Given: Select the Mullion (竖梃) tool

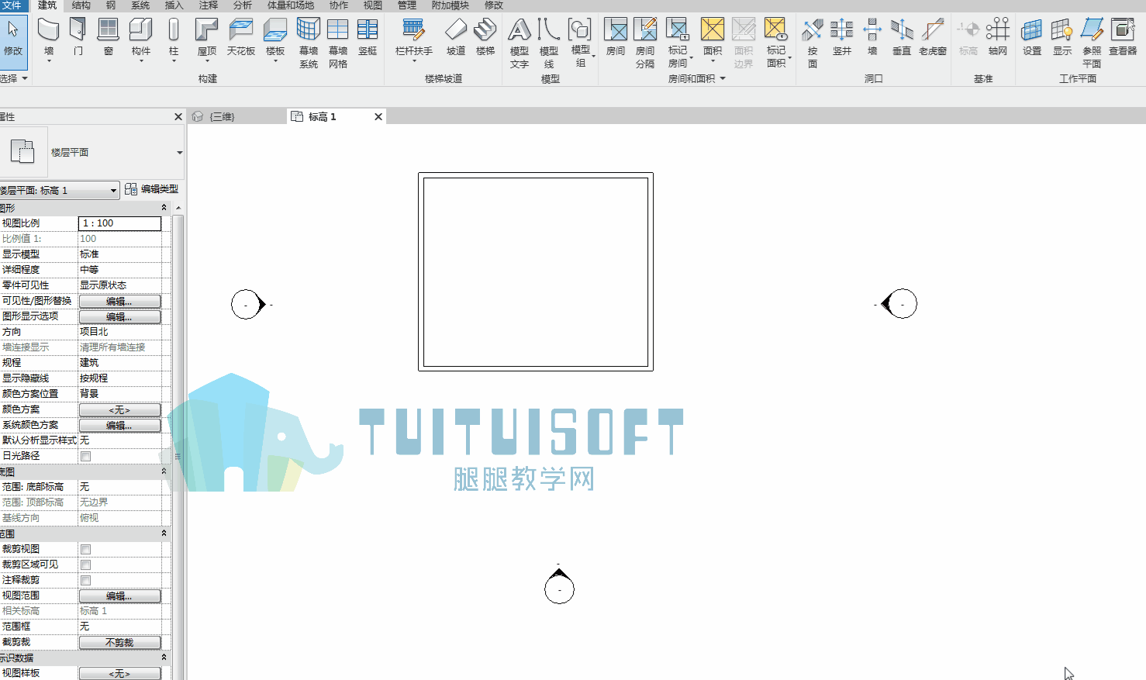Looking at the screenshot, I should (368, 38).
